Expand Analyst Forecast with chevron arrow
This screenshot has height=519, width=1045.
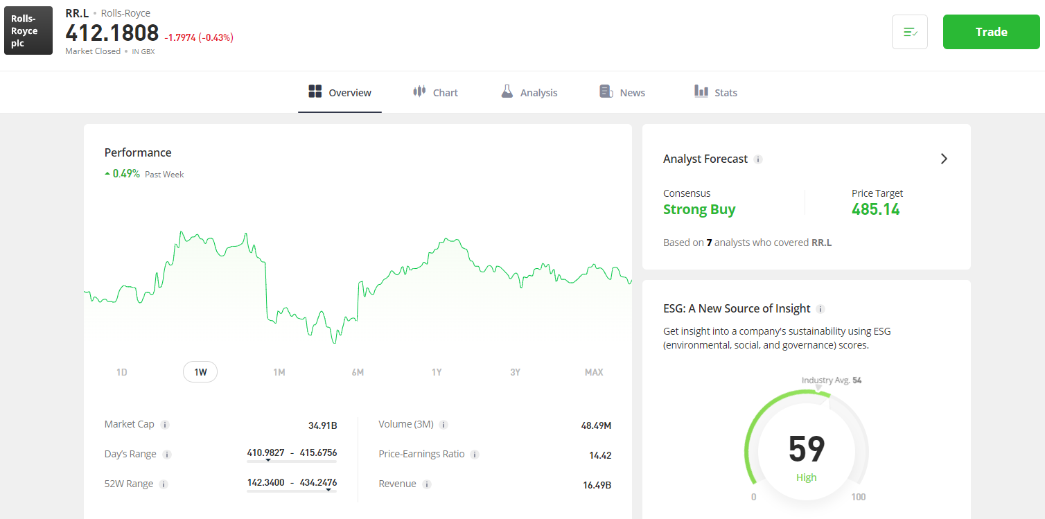coord(944,159)
